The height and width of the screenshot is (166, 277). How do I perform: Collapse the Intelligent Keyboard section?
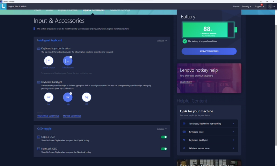(x=162, y=40)
